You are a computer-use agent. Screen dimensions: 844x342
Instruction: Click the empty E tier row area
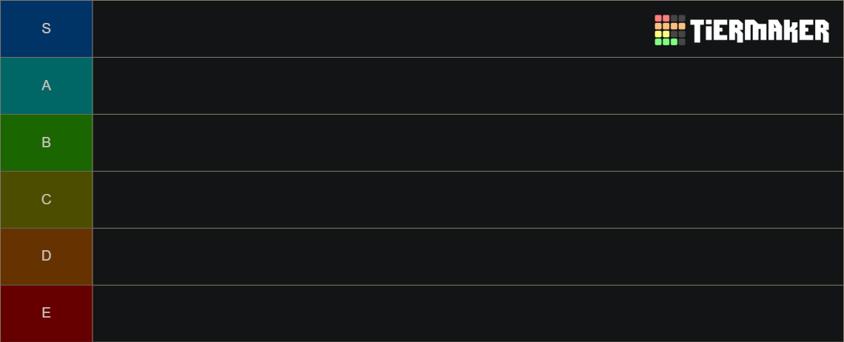coord(468,313)
